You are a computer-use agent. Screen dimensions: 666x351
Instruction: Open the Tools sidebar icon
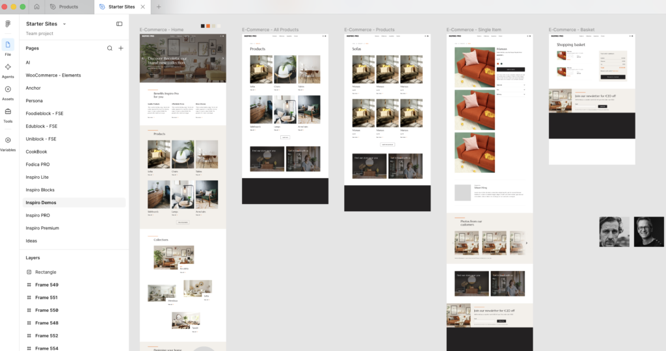pyautogui.click(x=8, y=112)
